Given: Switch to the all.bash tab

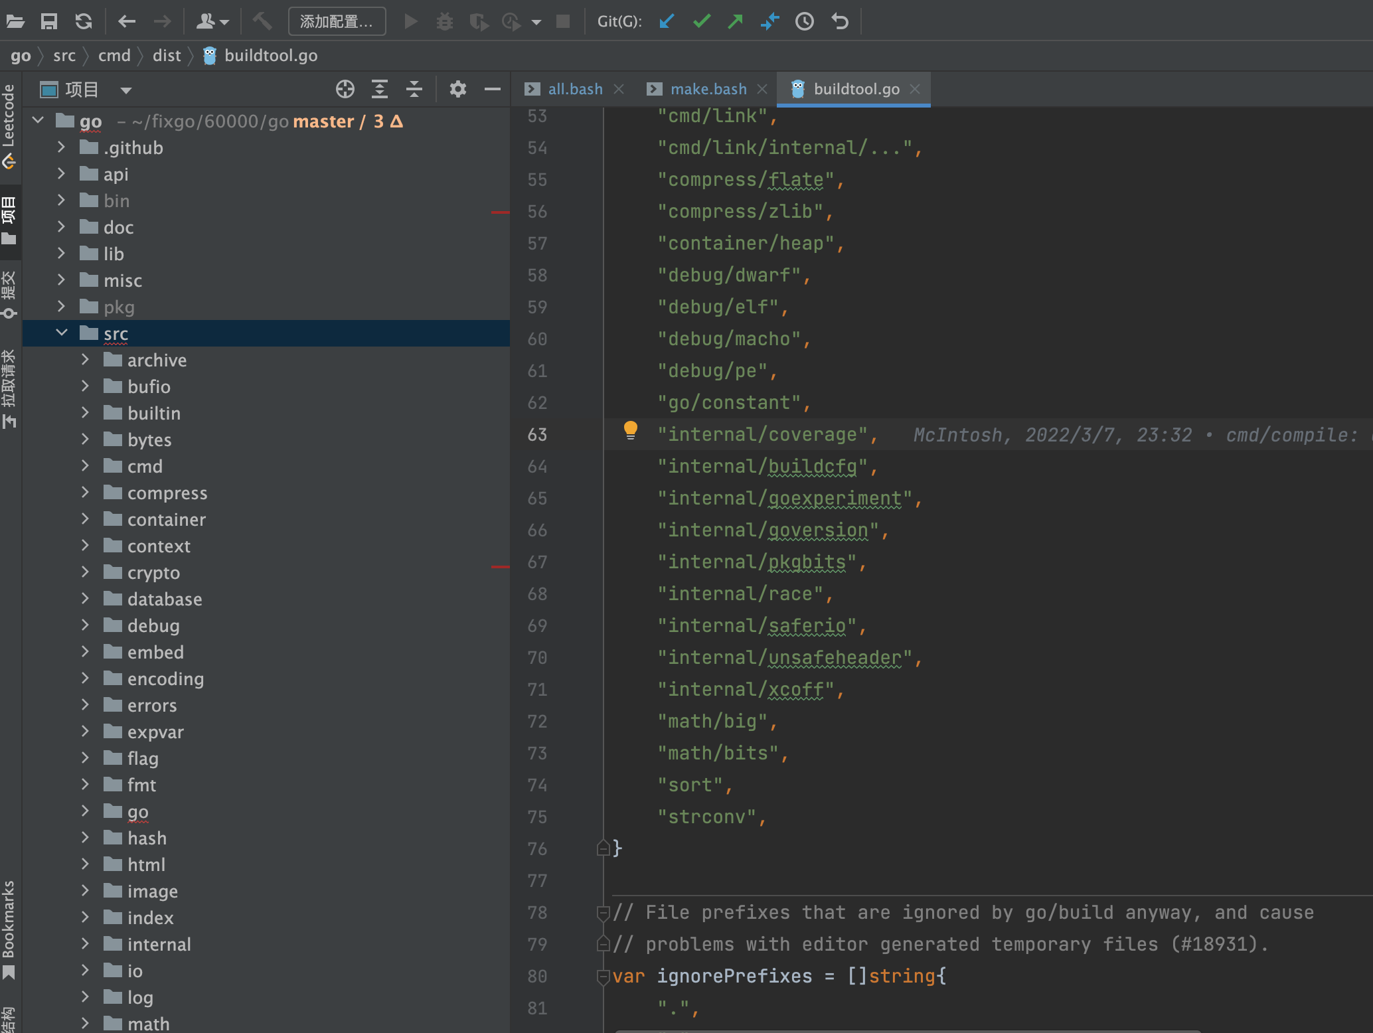Looking at the screenshot, I should 574,89.
